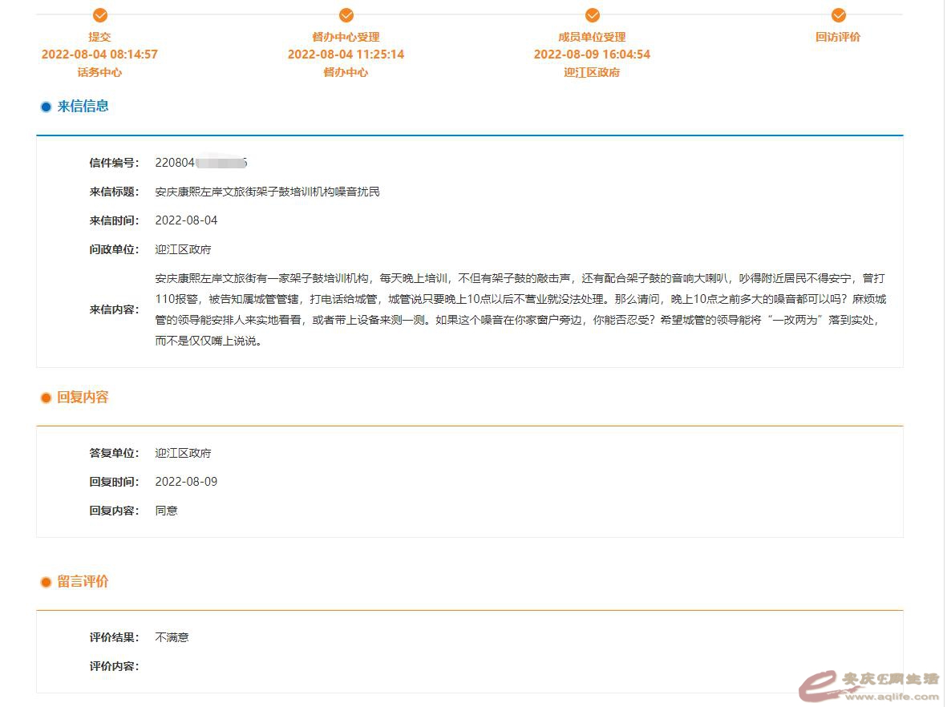Image resolution: width=947 pixels, height=707 pixels.
Task: Click the 2022-08-09 16:04:54 timestamp
Action: (592, 55)
